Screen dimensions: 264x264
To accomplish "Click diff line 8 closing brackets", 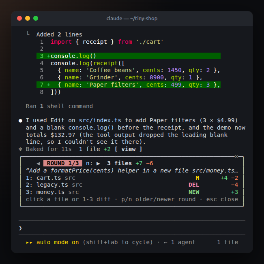I will tap(50, 92).
